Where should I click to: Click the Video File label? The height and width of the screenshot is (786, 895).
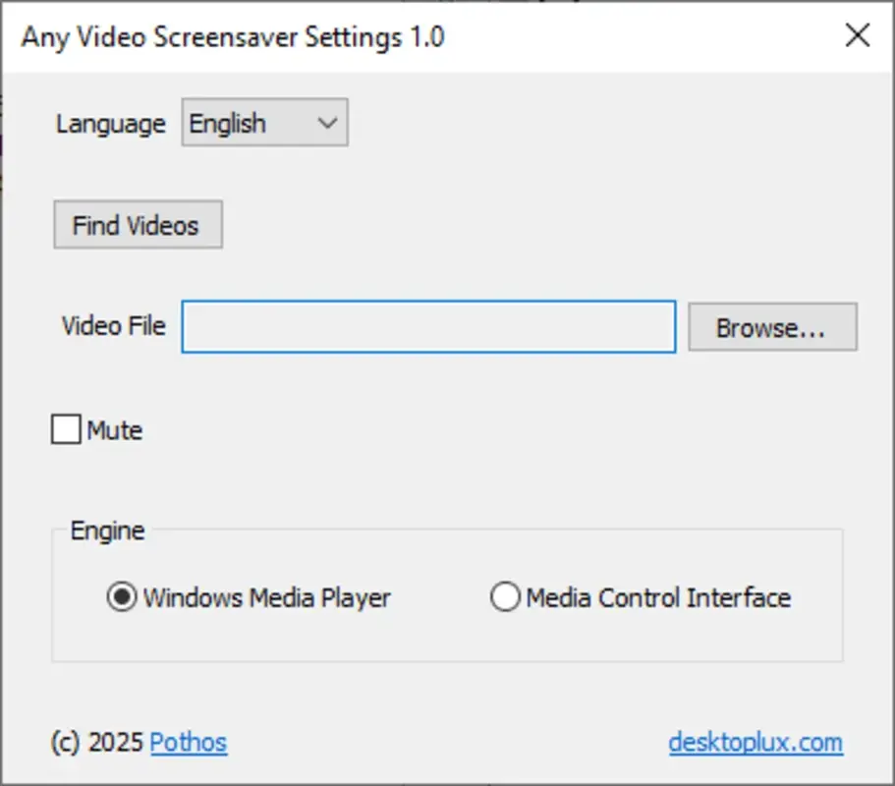(111, 326)
